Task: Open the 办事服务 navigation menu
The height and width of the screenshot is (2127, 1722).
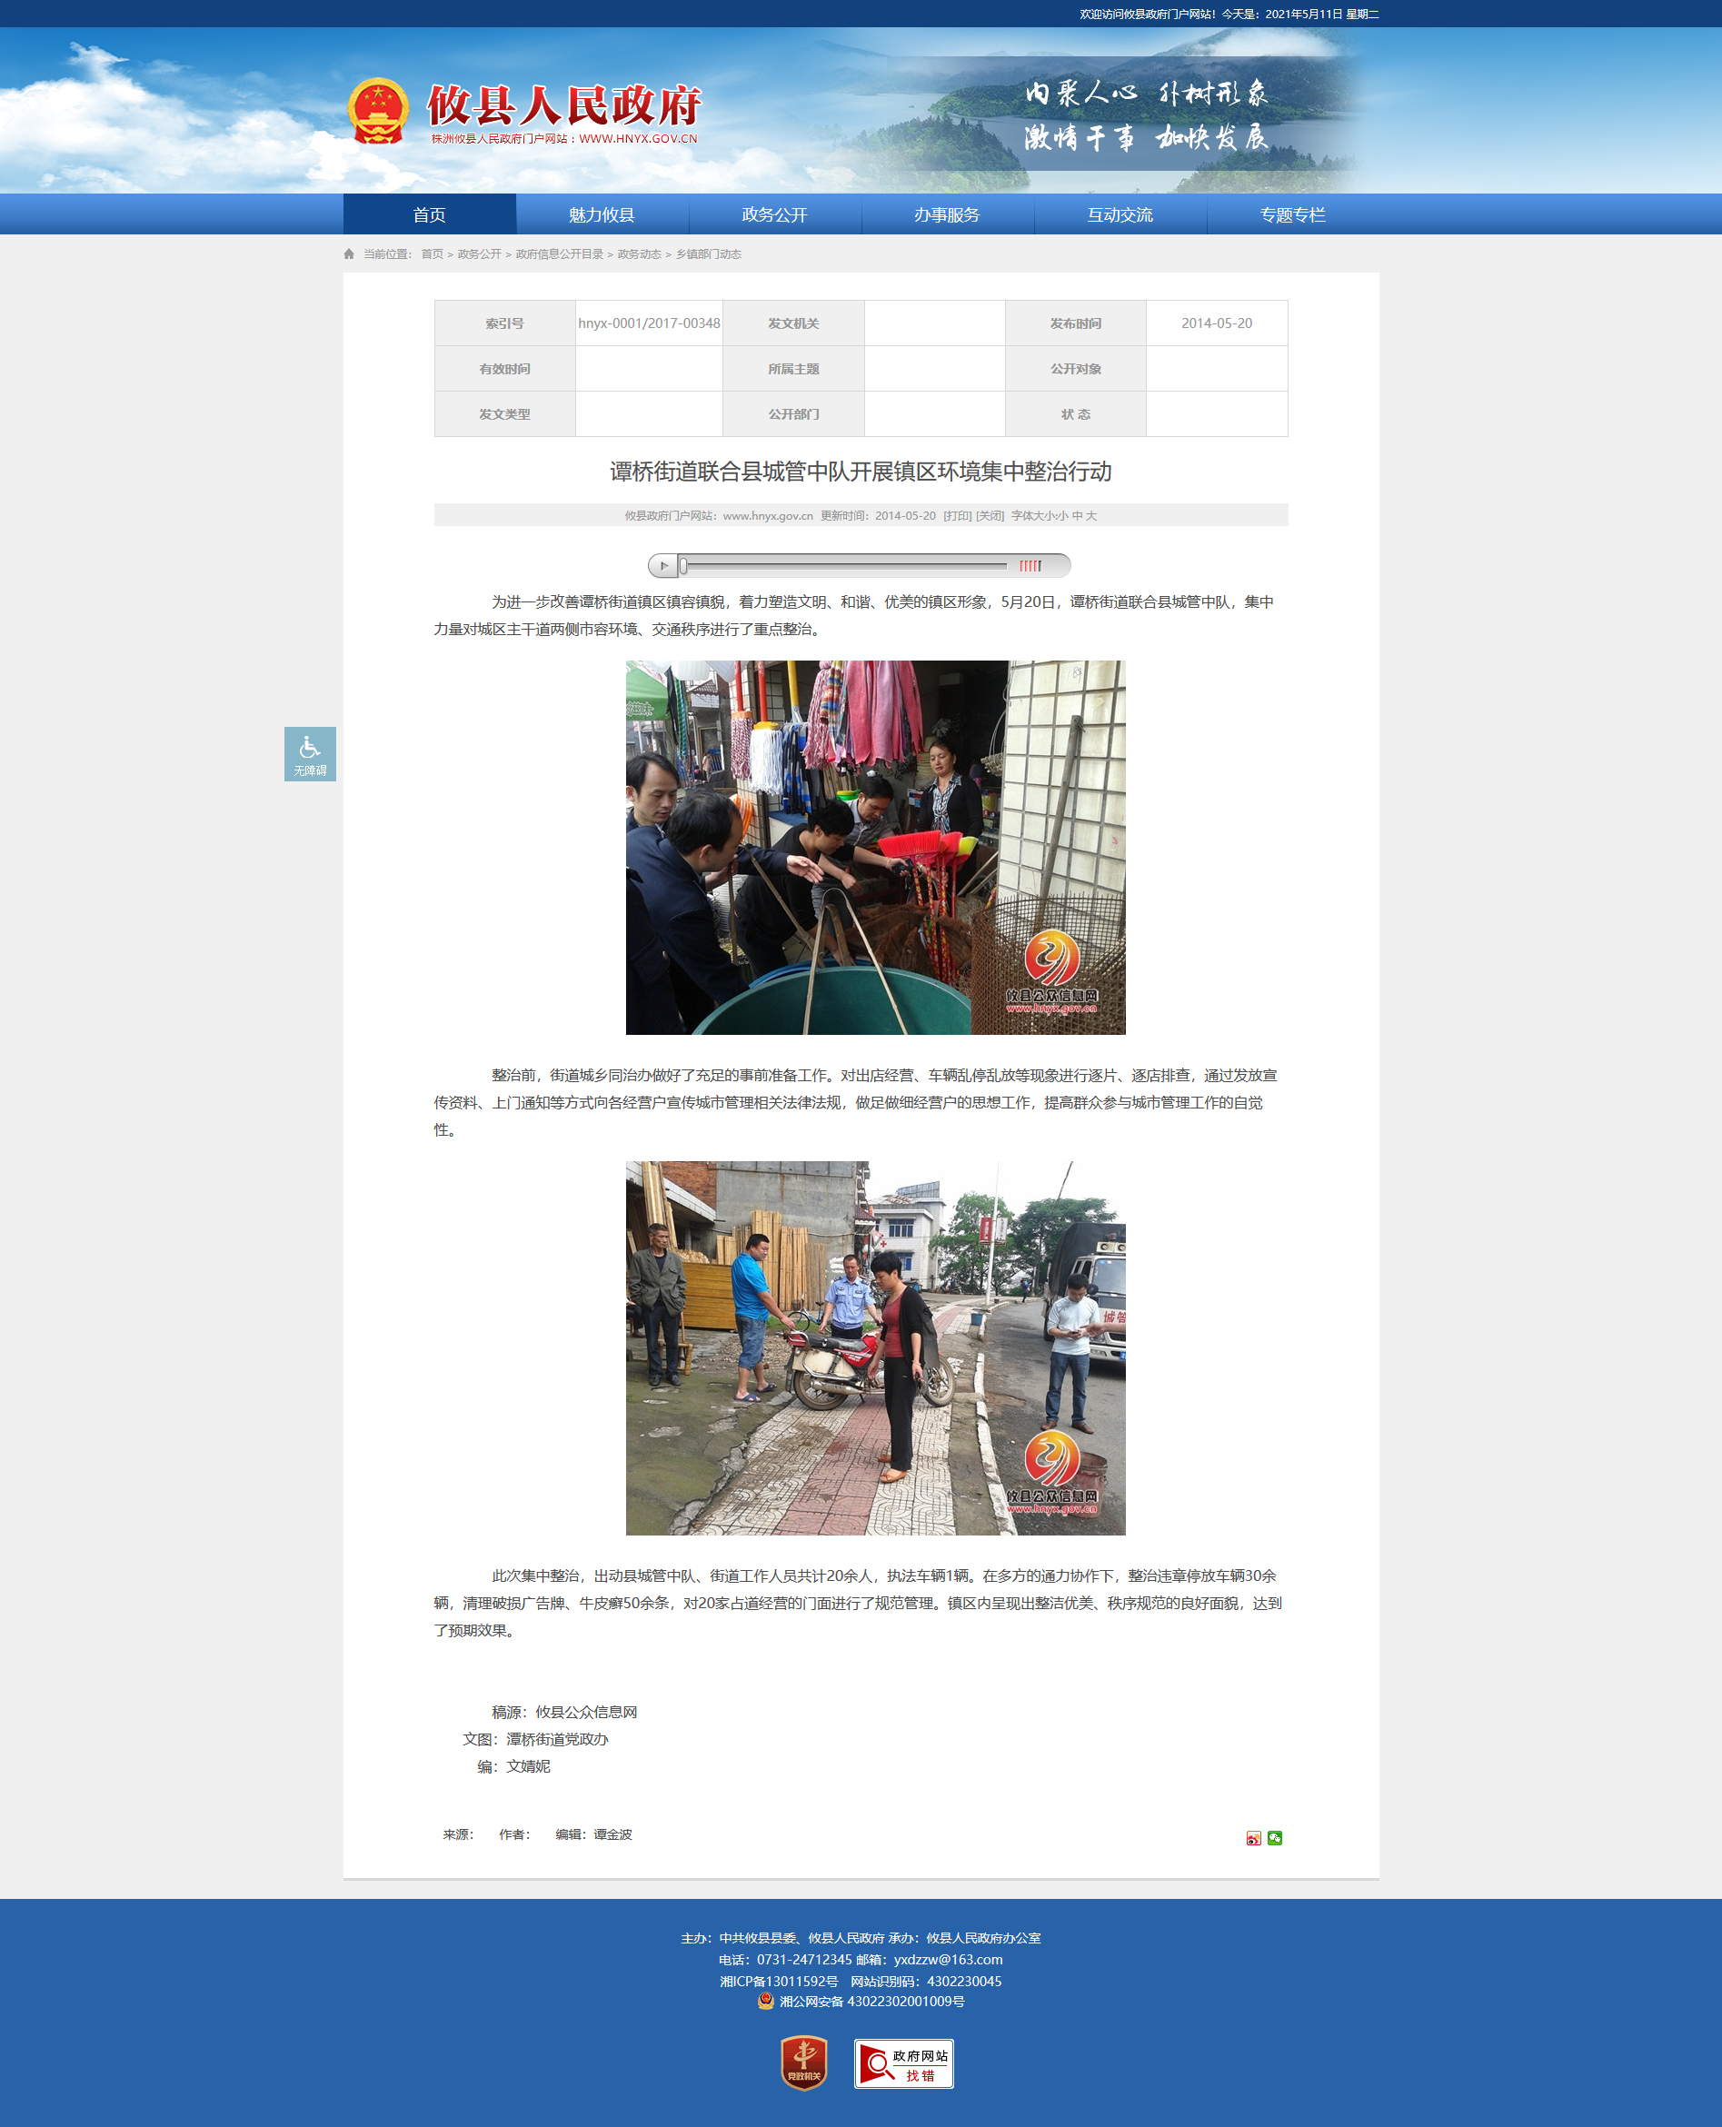Action: [x=947, y=215]
